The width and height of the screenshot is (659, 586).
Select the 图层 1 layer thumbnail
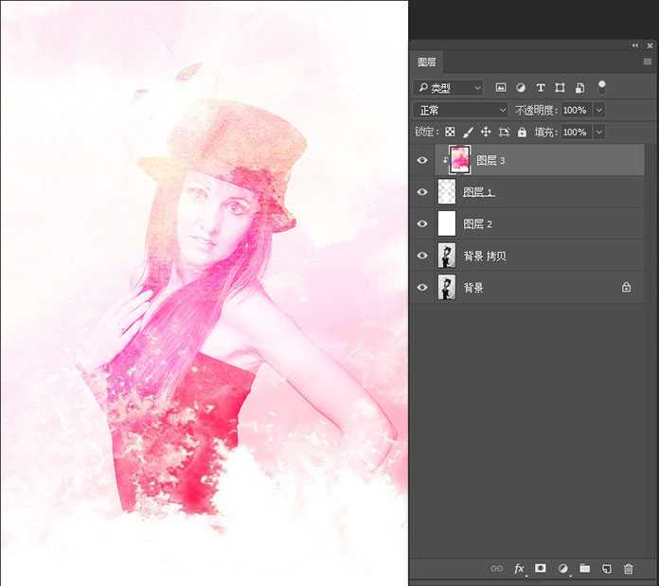coord(447,192)
